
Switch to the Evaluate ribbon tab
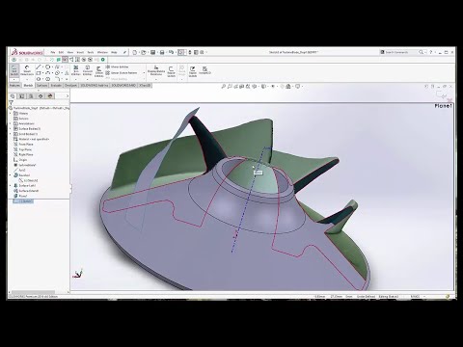click(56, 86)
